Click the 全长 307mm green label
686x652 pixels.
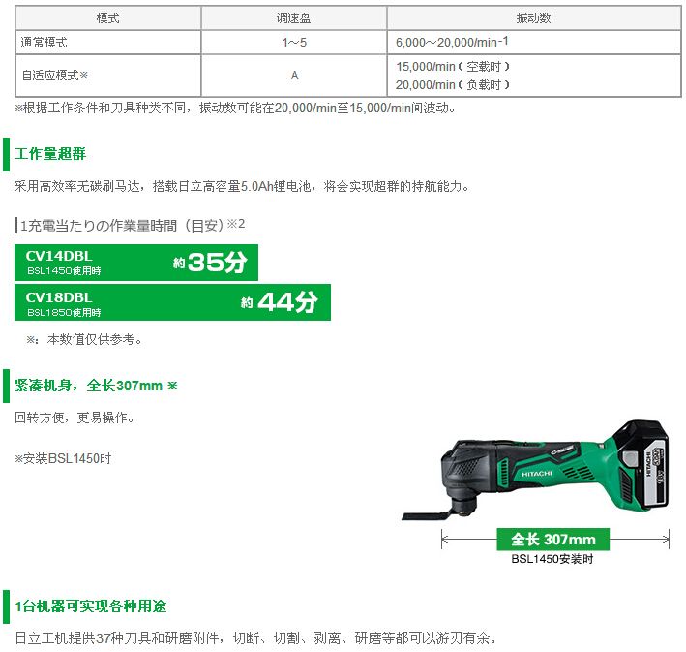pos(553,539)
